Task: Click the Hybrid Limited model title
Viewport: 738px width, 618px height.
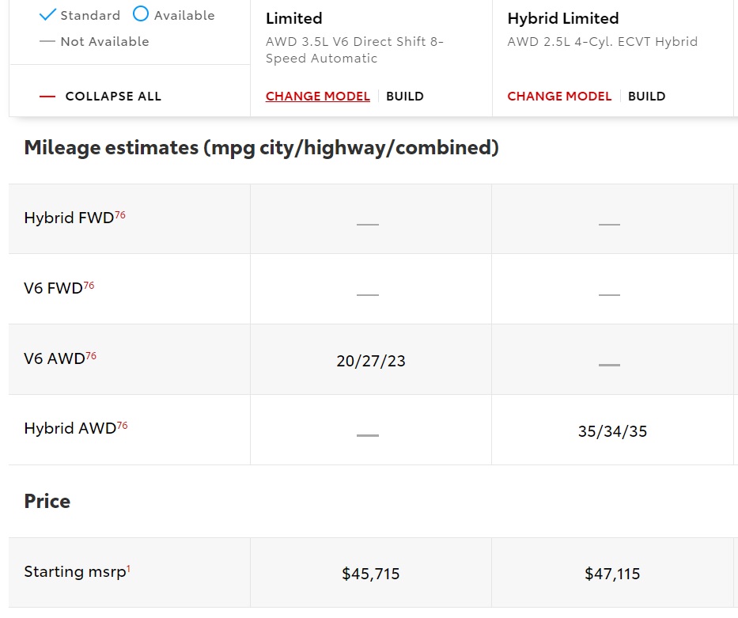Action: [563, 18]
